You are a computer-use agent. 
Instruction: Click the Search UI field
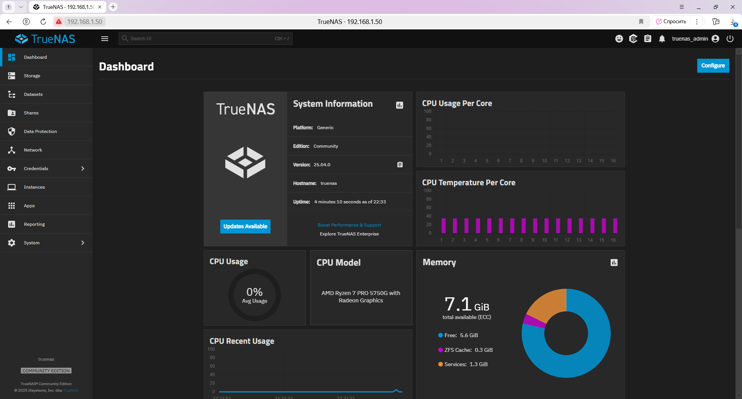tap(205, 39)
